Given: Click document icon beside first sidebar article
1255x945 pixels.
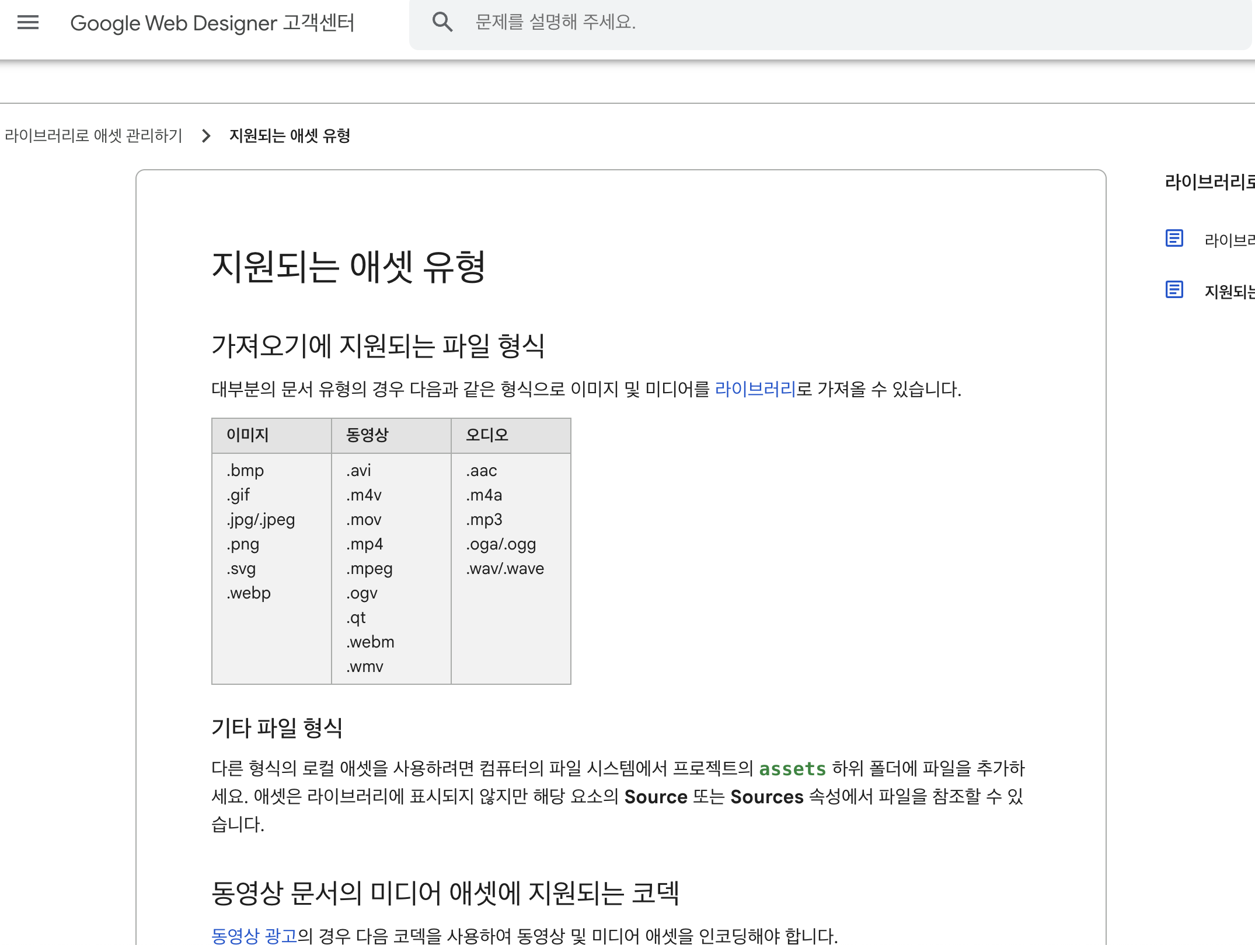Looking at the screenshot, I should click(x=1174, y=239).
